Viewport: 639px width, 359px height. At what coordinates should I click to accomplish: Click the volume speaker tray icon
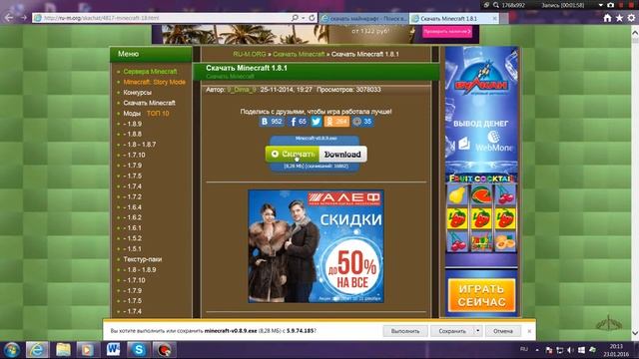pyautogui.click(x=570, y=350)
